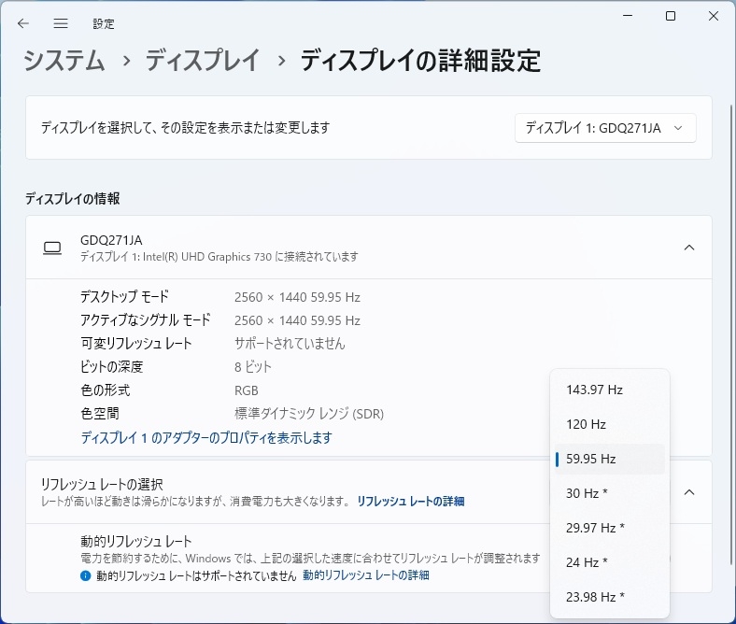Open リフレッシュ レートの詳細 link
The image size is (736, 624).
(411, 502)
